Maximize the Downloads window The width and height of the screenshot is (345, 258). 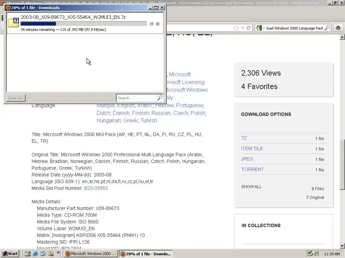[x=156, y=8]
